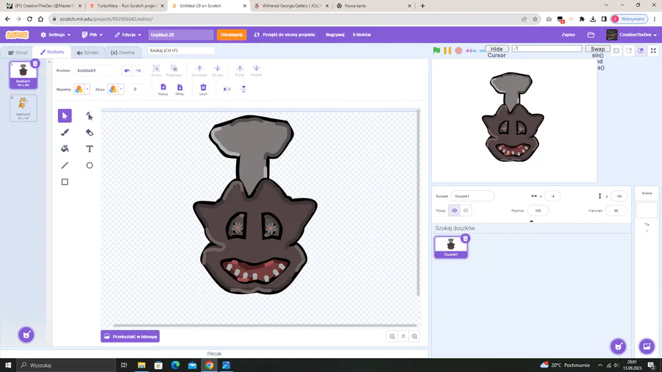This screenshot has width=662, height=372.
Task: Open the TurboWarp browser tab
Action: 127,6
